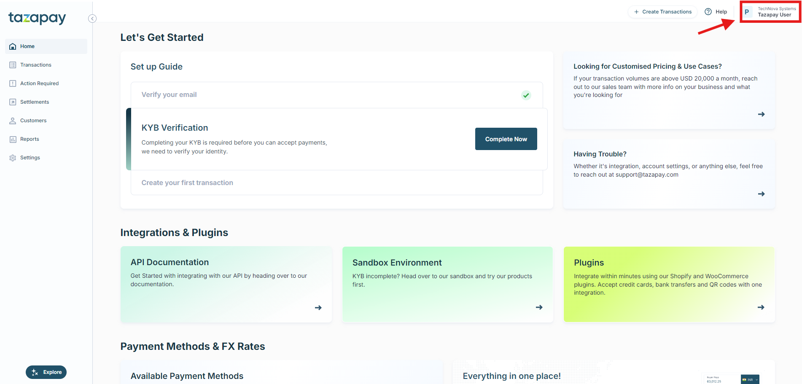Click the Reports chart icon
802x384 pixels.
[13, 139]
